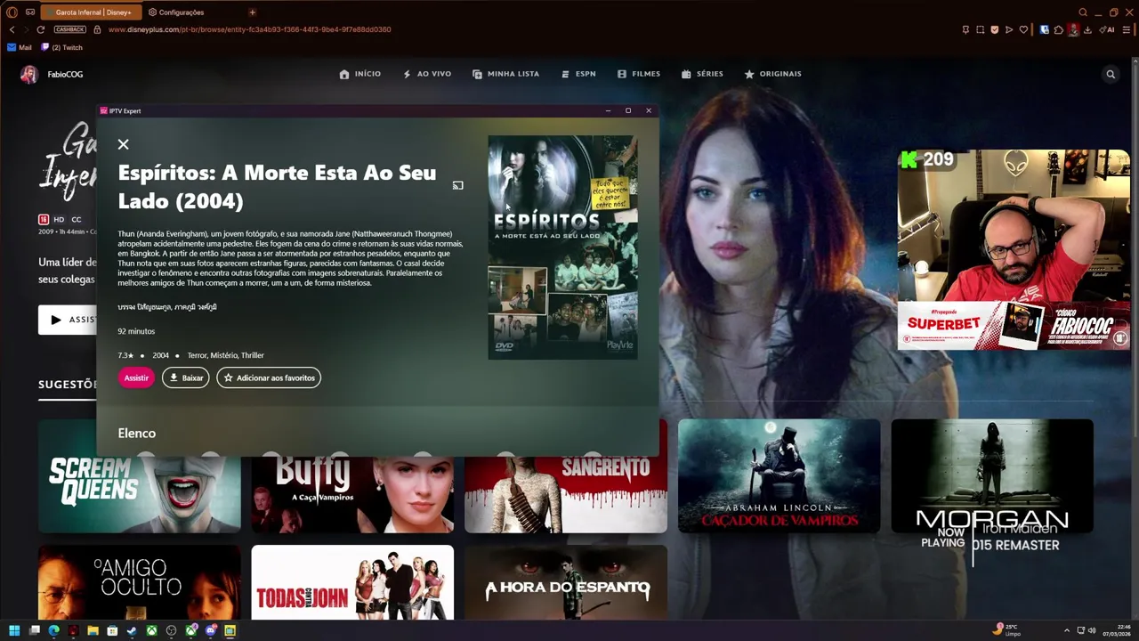The height and width of the screenshot is (641, 1139).
Task: Open the ORIGINAIS menu item
Action: pos(772,74)
